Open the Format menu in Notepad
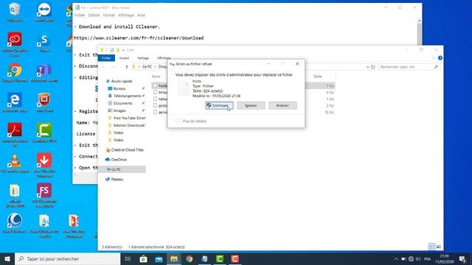This screenshot has height=265, width=472. pos(108,15)
